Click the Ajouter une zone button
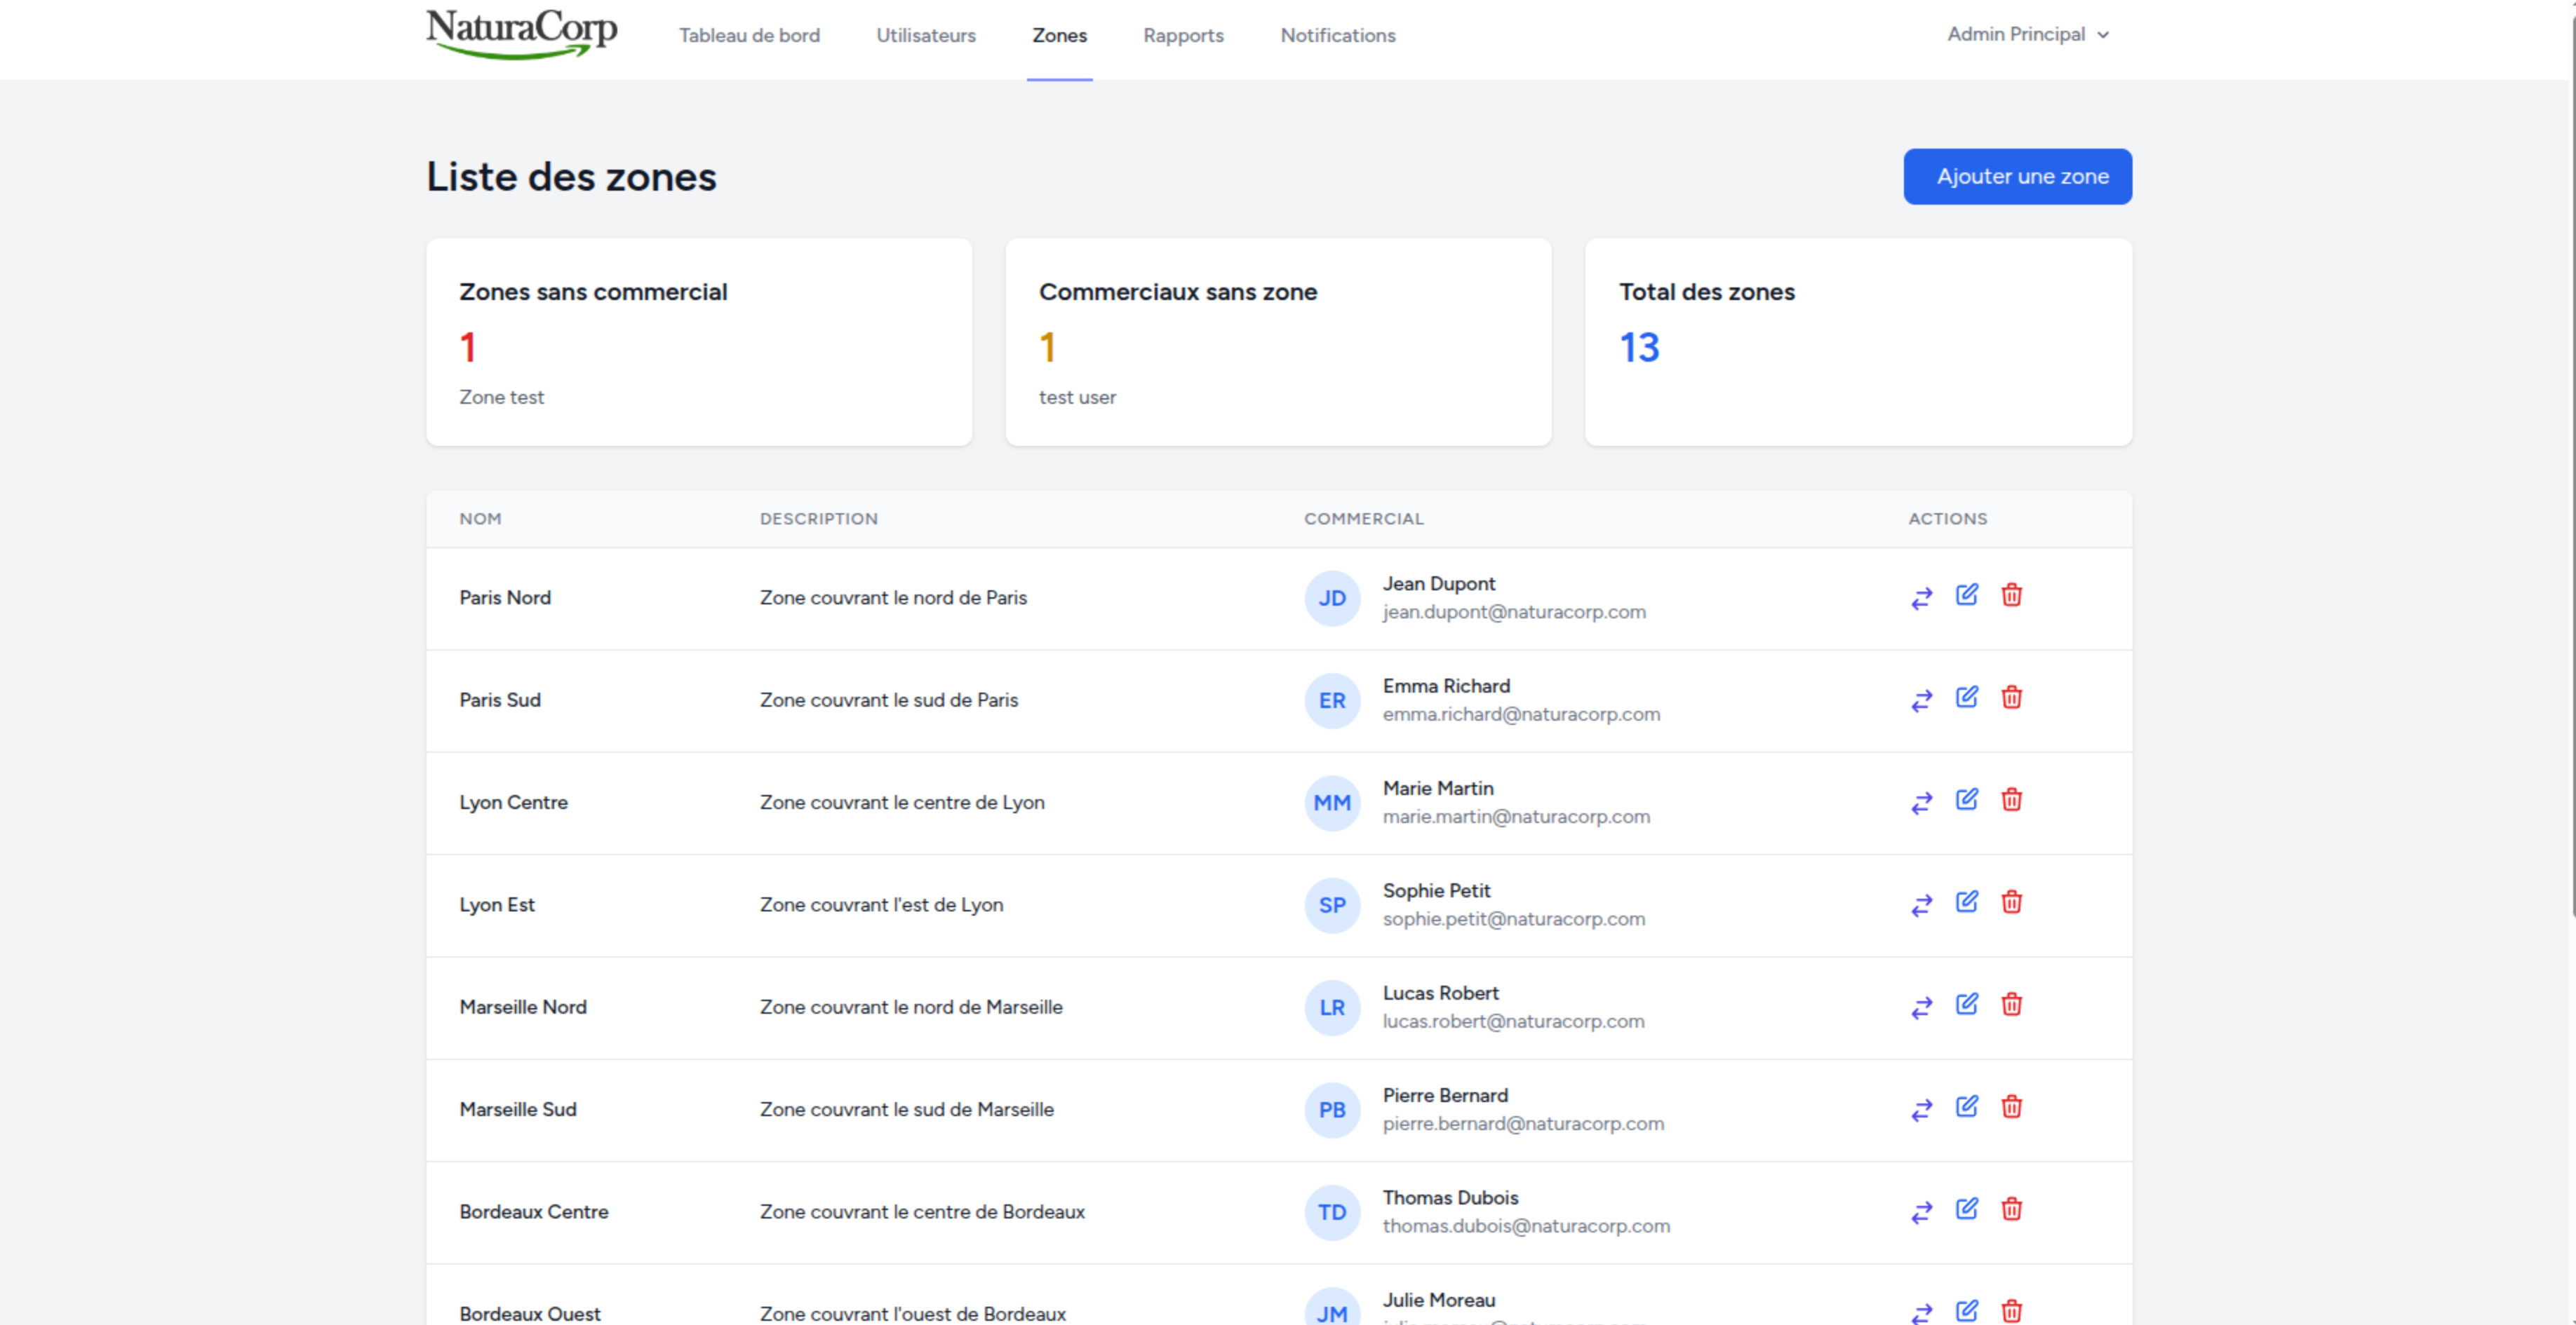The width and height of the screenshot is (2576, 1325). 2017,177
